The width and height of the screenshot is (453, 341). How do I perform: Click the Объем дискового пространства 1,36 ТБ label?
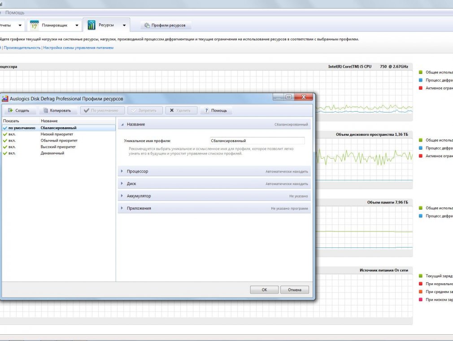coord(372,134)
